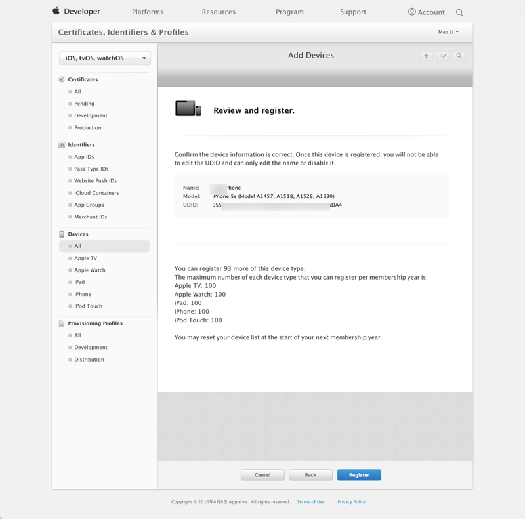
Task: Select App Groups
Action: tap(89, 205)
